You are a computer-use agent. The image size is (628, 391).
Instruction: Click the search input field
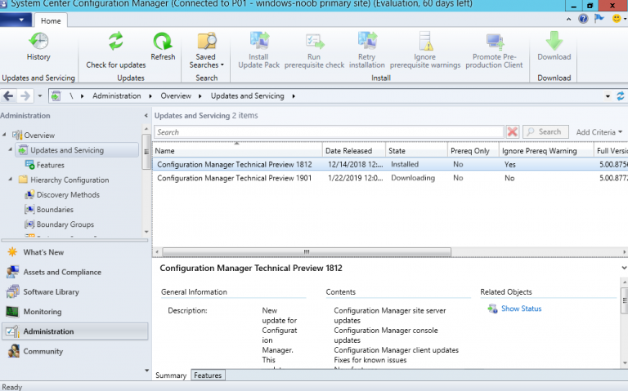pyautogui.click(x=327, y=132)
